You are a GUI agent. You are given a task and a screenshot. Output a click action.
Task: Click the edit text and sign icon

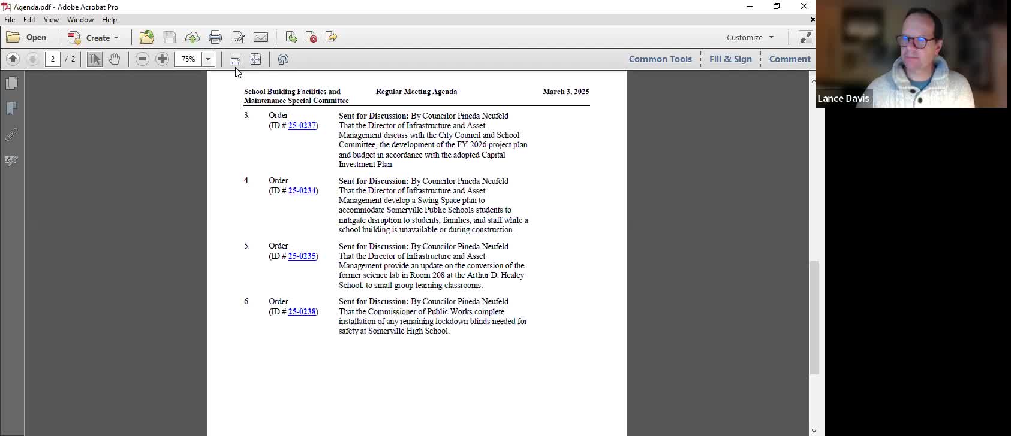239,37
